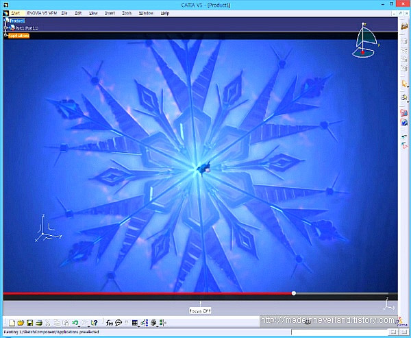Click the New document icon
This screenshot has height=338, width=411.
coord(12,323)
